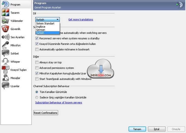
Task: Open the Yüklemeler folder icon
Action: (5, 21)
